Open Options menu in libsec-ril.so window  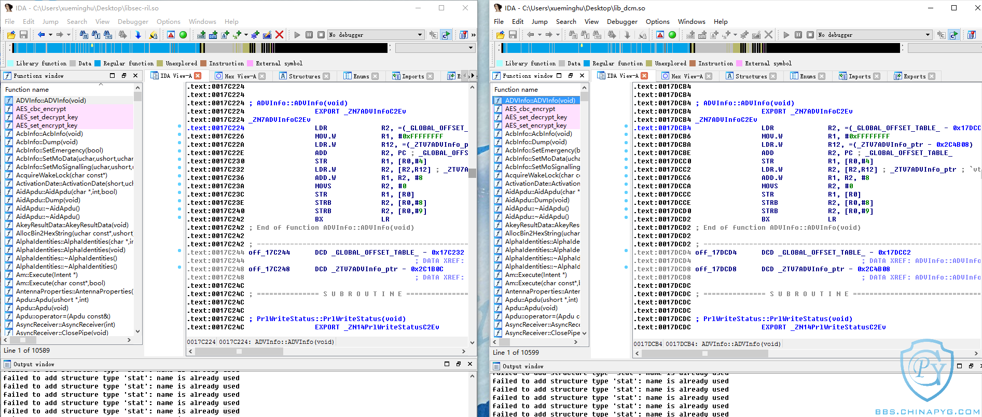point(169,22)
